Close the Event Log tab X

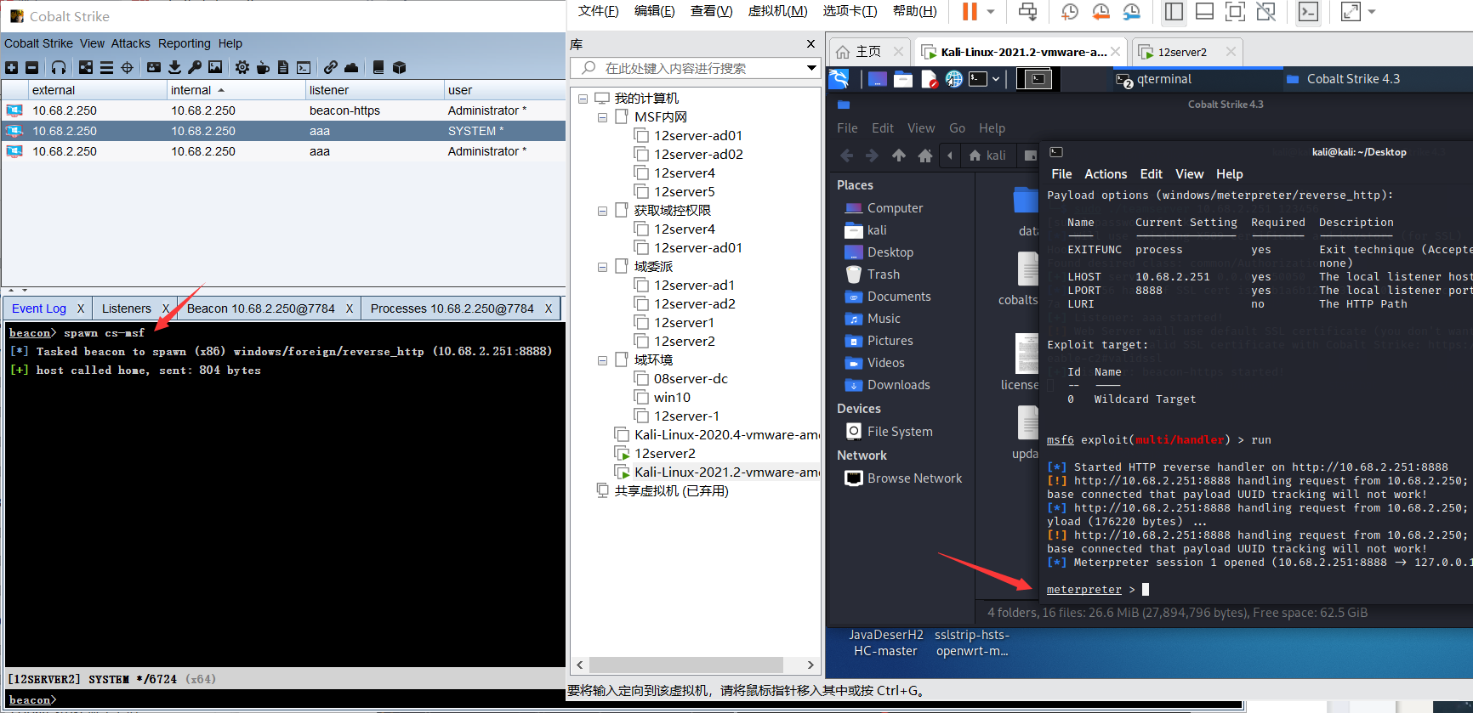click(x=80, y=308)
